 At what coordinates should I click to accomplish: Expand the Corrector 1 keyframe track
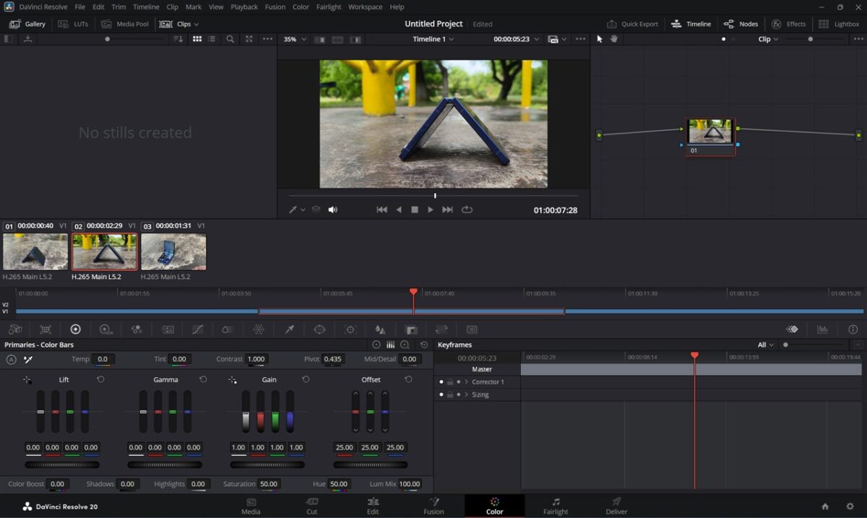point(467,381)
